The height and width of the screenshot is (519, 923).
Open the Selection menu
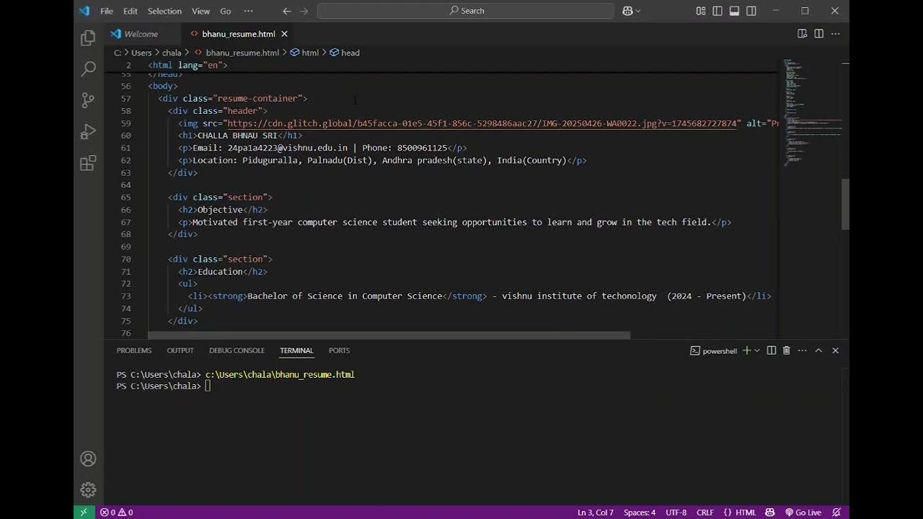pos(164,11)
